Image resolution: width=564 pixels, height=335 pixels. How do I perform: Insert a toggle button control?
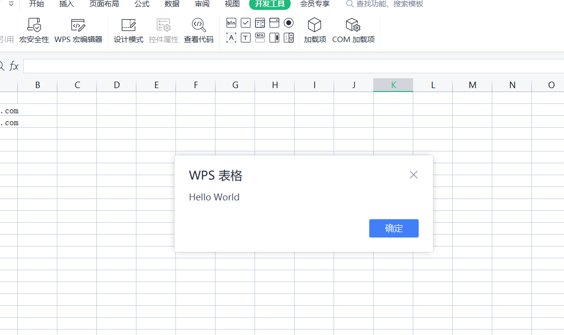coord(260,38)
